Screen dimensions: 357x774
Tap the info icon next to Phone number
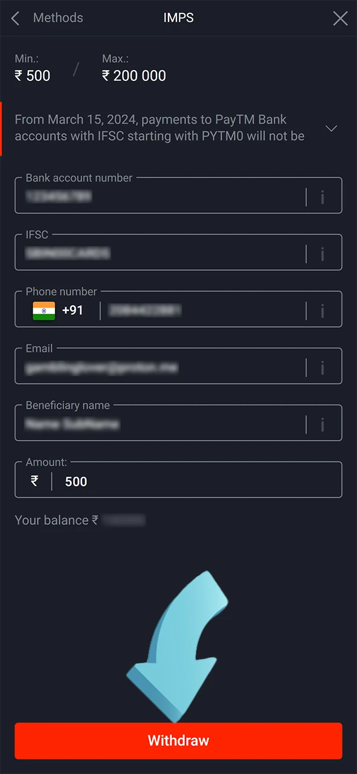pos(323,310)
